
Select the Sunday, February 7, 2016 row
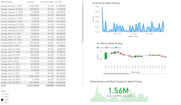click(33, 21)
